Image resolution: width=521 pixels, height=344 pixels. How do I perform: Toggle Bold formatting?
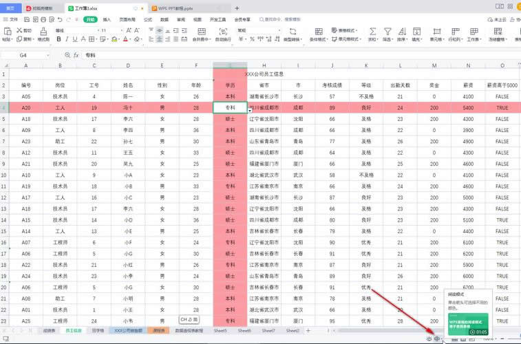coord(59,39)
